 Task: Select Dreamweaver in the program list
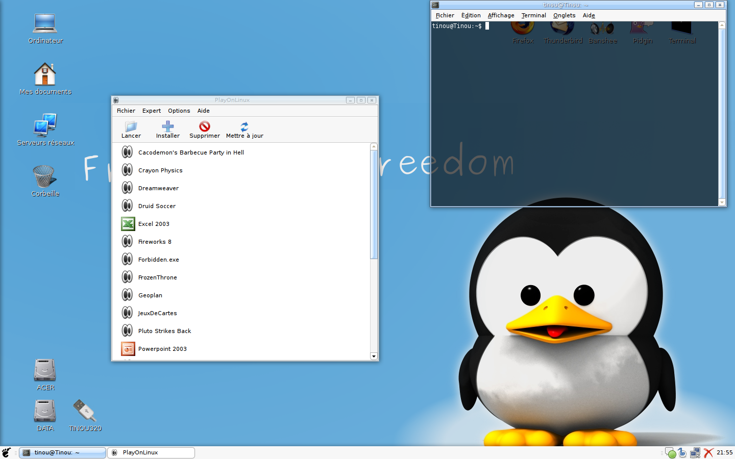(x=158, y=188)
